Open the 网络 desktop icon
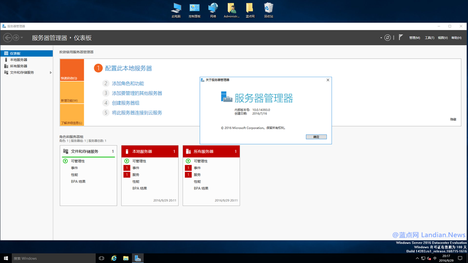This screenshot has height=263, width=468. point(213,10)
